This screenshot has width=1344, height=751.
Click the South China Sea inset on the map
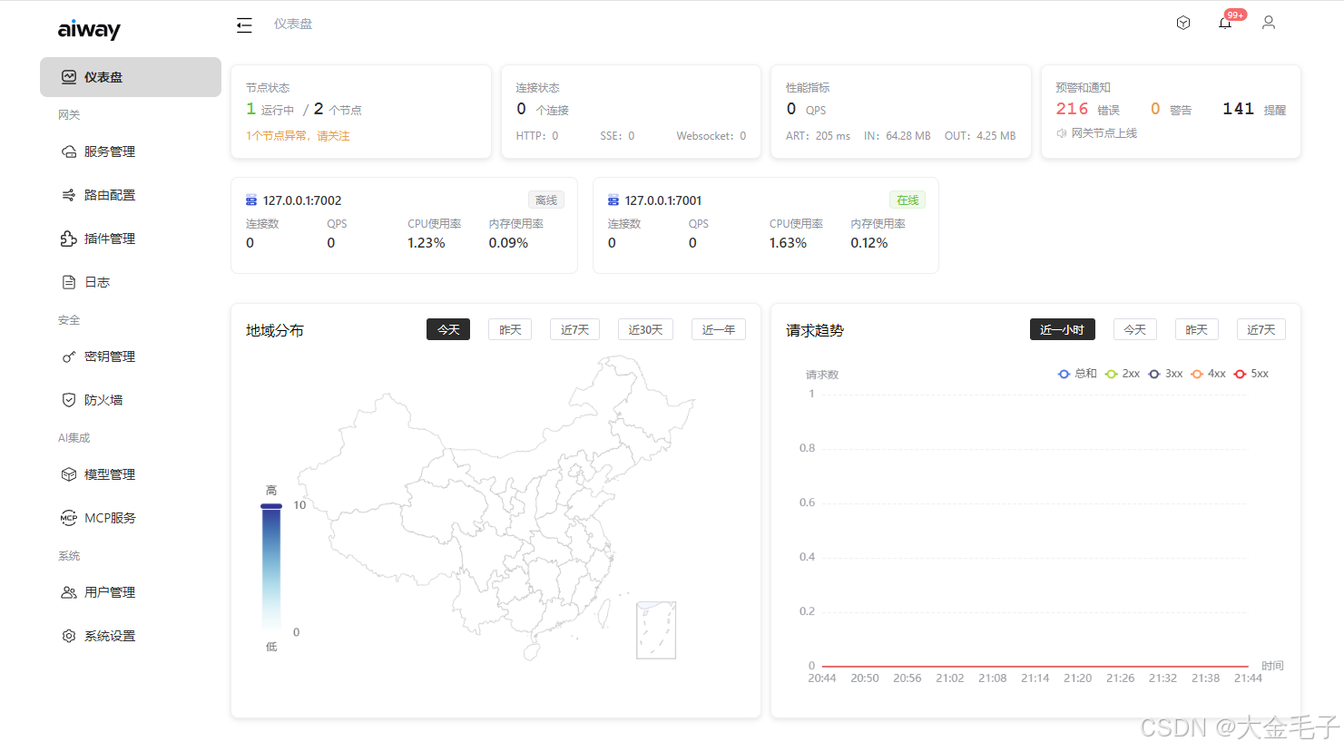(656, 629)
